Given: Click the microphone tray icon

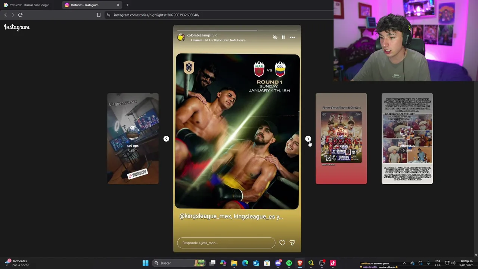Looking at the screenshot, I should (428, 263).
